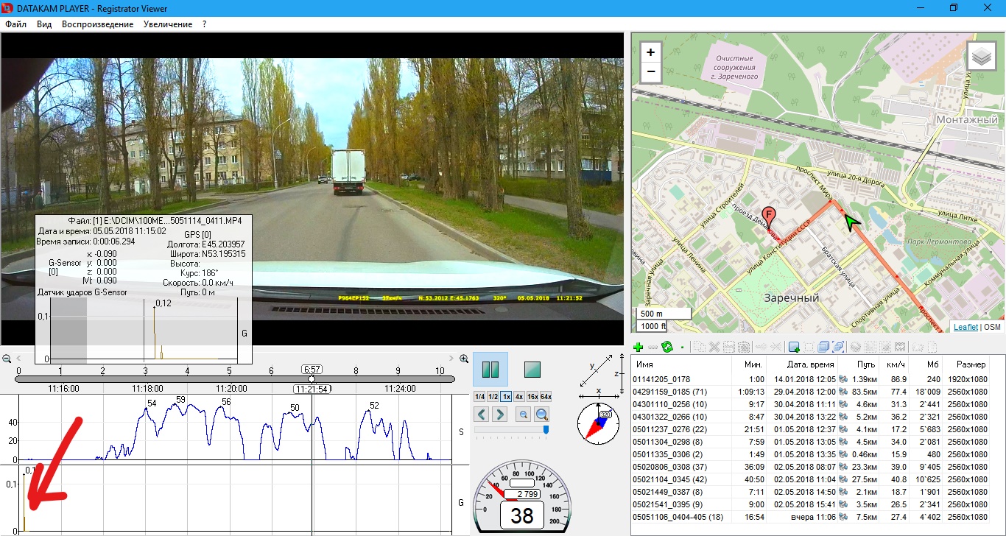Viewport: 1006px width, 536px height.
Task: Select the 1/2 speed button
Action: (x=493, y=396)
